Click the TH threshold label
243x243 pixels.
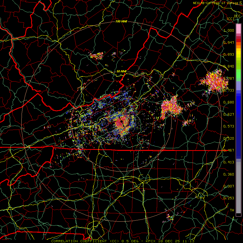(232, 210)
